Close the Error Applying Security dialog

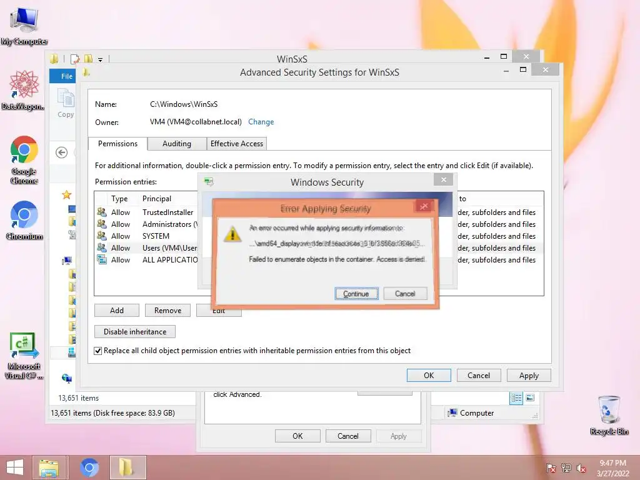pos(424,206)
